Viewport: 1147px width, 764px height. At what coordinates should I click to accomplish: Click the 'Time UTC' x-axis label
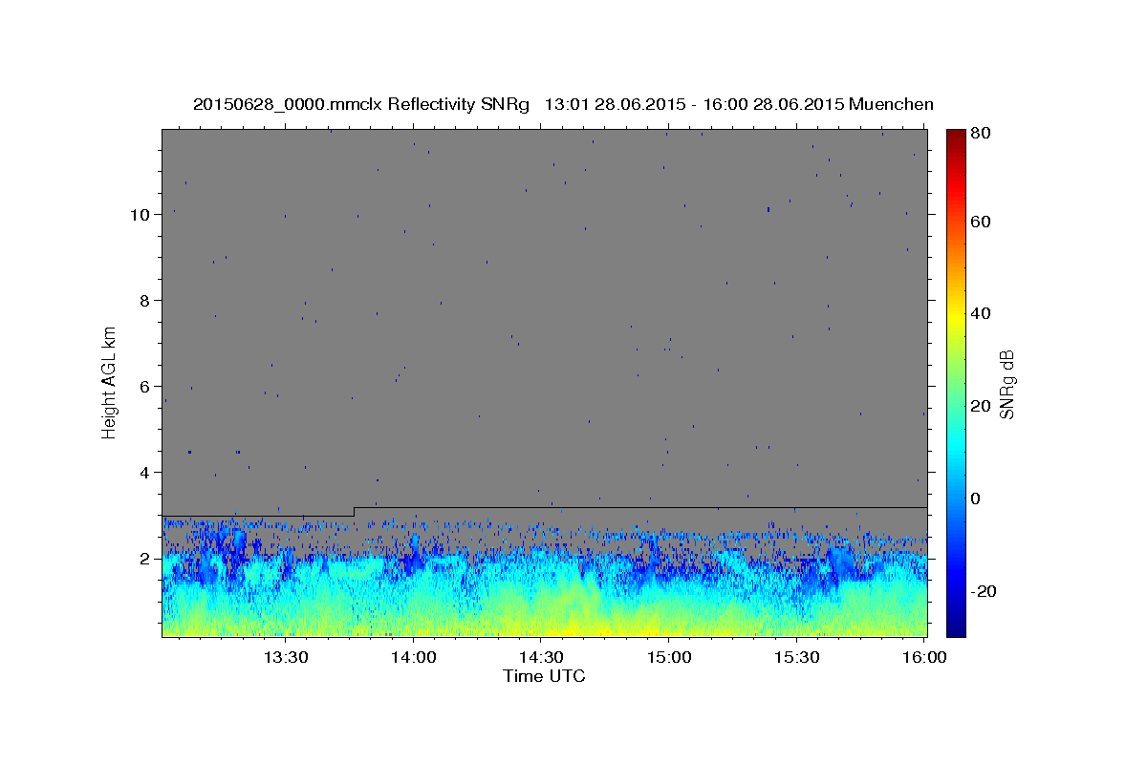point(544,676)
